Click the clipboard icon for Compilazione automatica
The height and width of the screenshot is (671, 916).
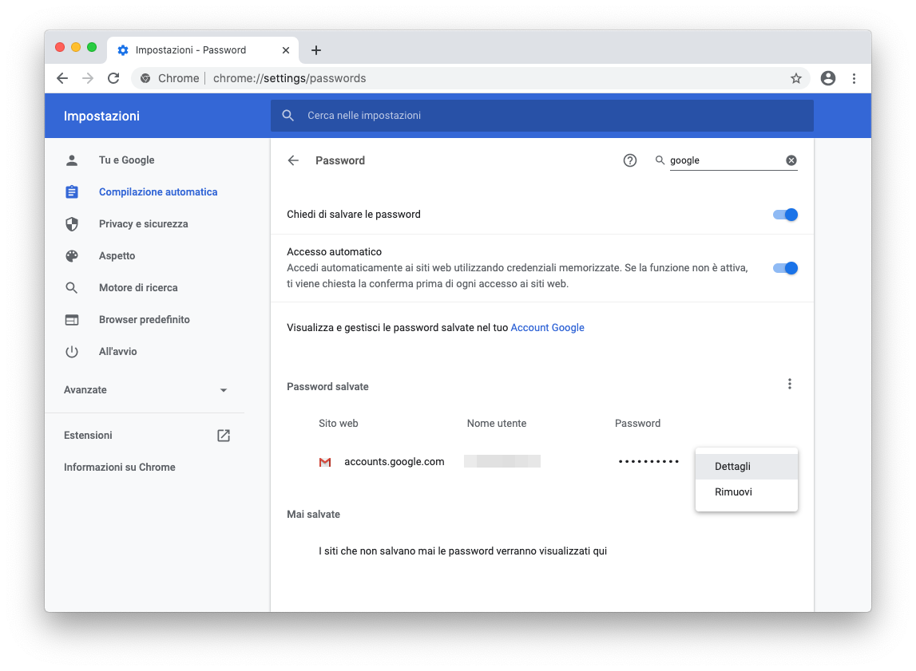(72, 192)
